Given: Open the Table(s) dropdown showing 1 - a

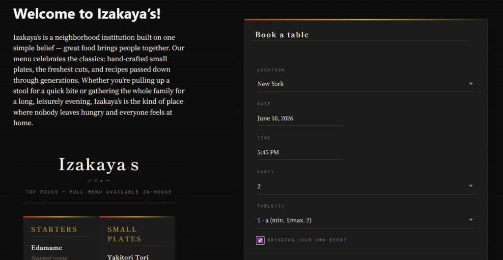Looking at the screenshot, I should 365,220.
